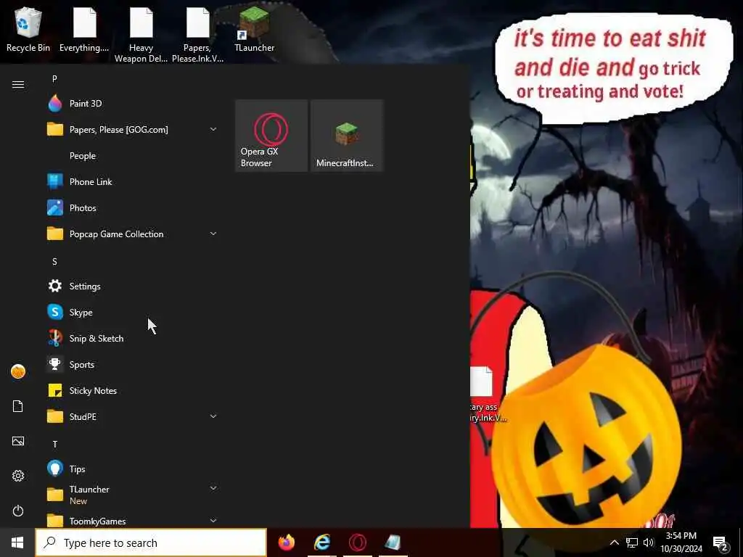The width and height of the screenshot is (743, 557).
Task: Open the Sports app
Action: coord(132,364)
